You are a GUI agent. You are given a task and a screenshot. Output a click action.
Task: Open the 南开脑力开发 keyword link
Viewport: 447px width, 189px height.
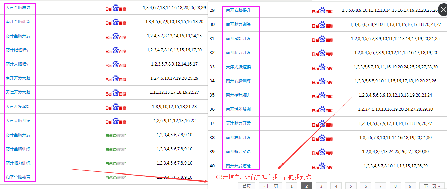238,53
